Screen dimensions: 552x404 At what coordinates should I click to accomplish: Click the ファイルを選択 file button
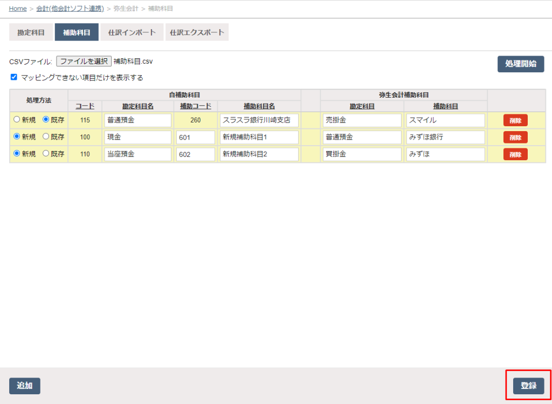tap(84, 61)
